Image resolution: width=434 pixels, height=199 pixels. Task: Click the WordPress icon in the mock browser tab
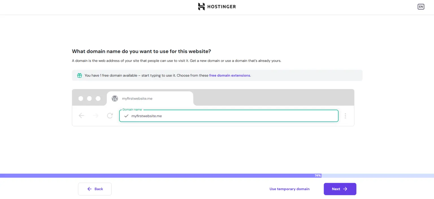pos(115,99)
